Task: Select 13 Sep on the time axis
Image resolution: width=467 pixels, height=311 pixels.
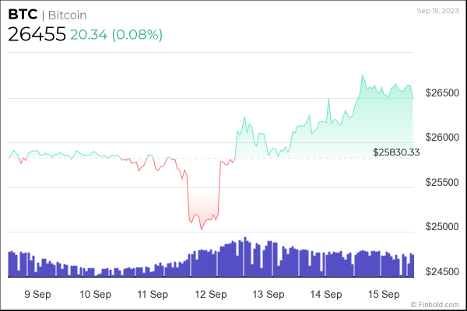Action: tap(269, 295)
